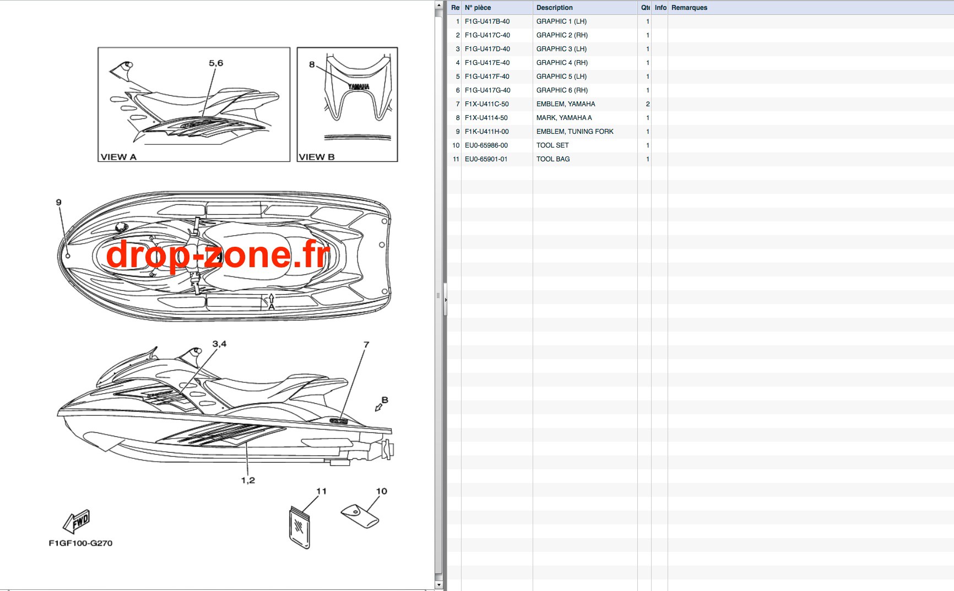Select part number EU0-65901-01
Viewport: 954px width, 591px height.
click(x=486, y=159)
